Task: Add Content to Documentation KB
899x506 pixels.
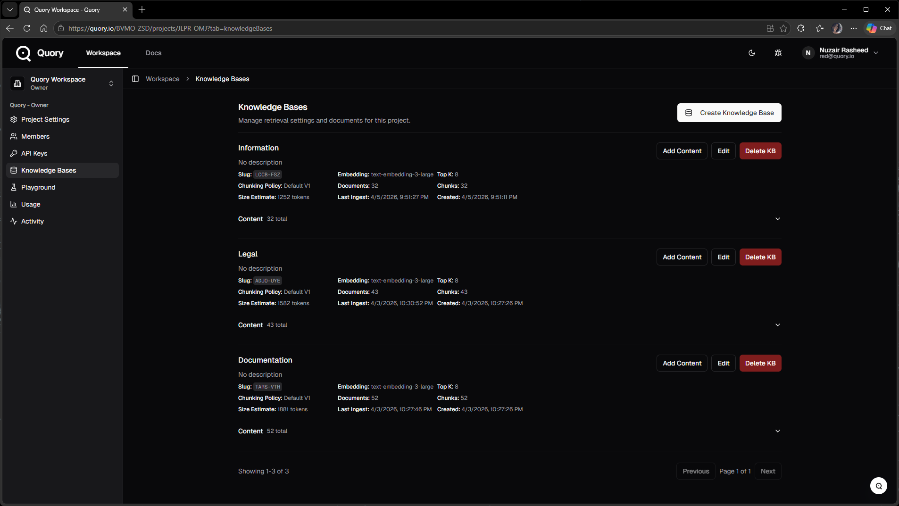Action: click(682, 363)
